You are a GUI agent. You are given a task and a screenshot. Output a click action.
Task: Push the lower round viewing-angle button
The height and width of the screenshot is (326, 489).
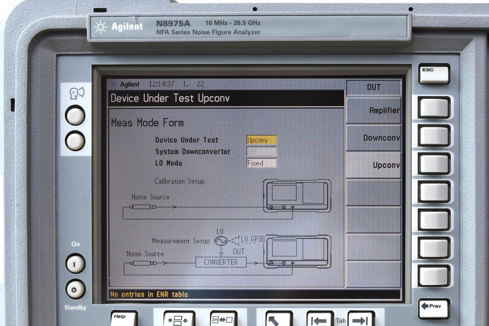point(75,141)
